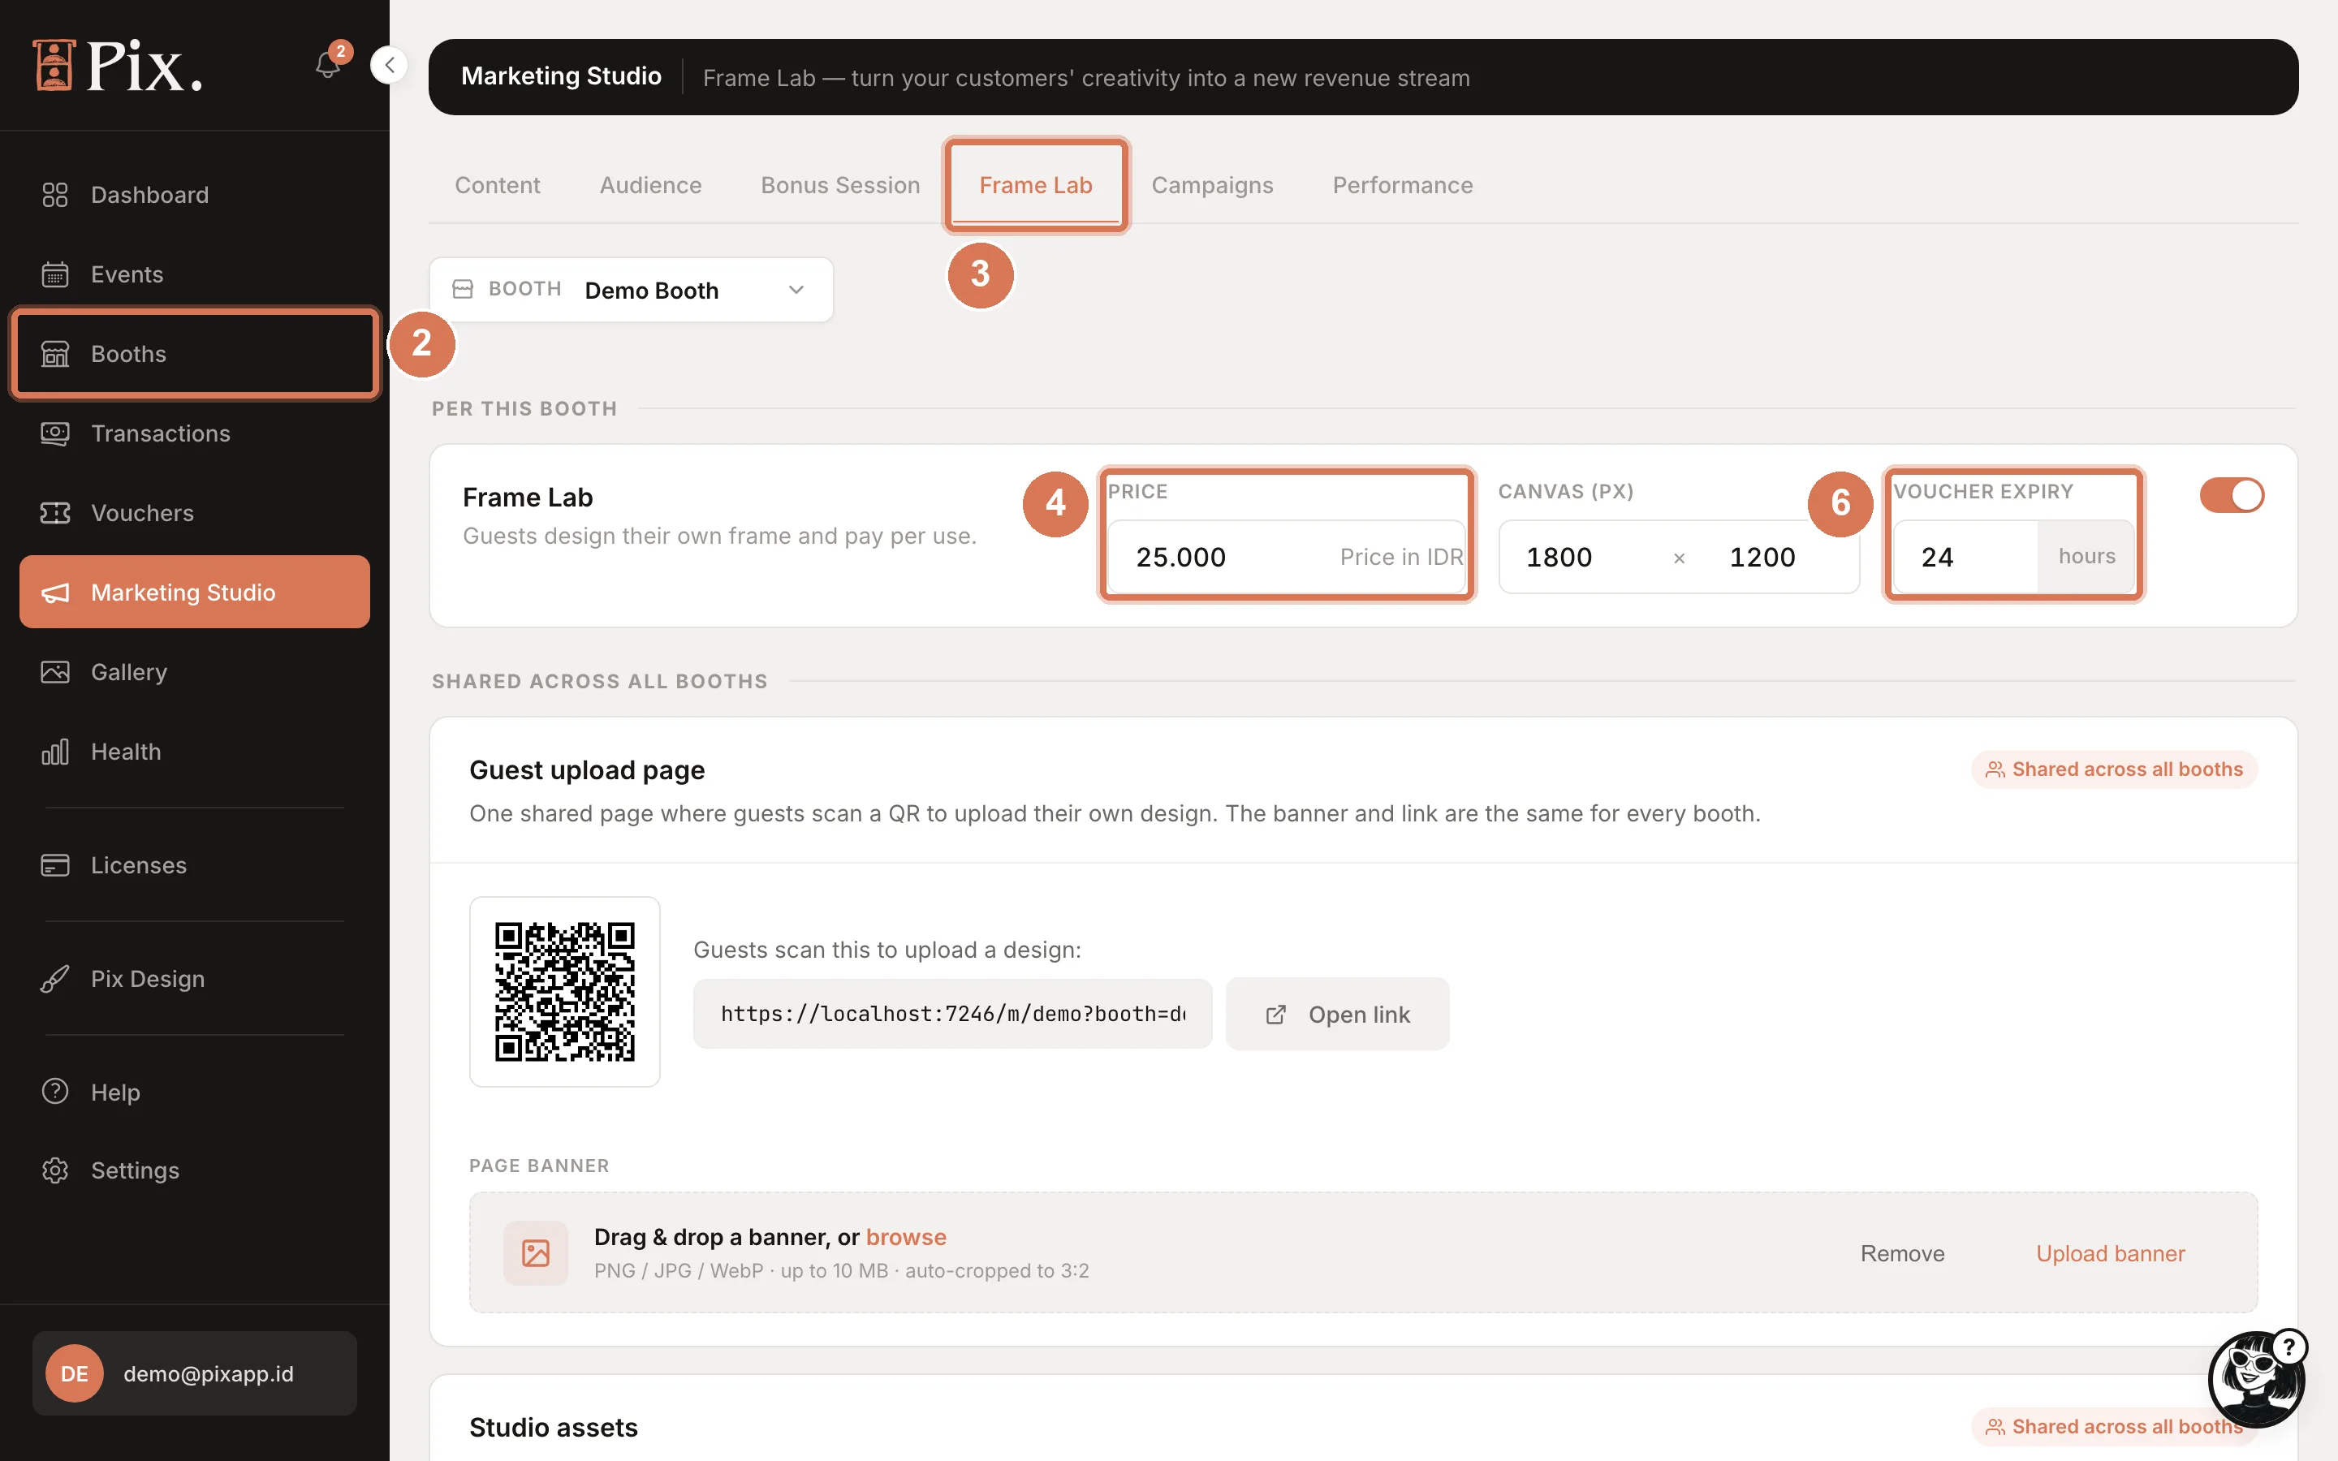Image resolution: width=2338 pixels, height=1461 pixels.
Task: Click the Licenses card icon
Action: [55, 864]
